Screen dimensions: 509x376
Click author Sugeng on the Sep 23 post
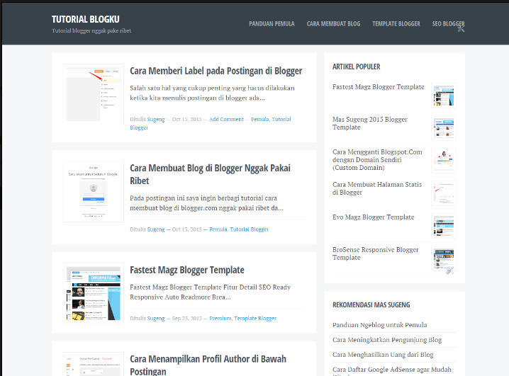156,318
